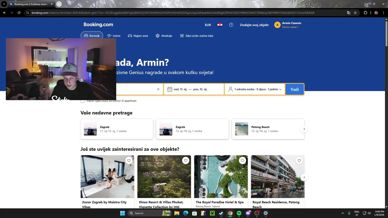
Task: Click the blue Traži search button
Action: [x=294, y=89]
